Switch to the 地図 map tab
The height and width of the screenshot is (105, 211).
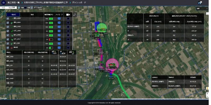coord(3,8)
